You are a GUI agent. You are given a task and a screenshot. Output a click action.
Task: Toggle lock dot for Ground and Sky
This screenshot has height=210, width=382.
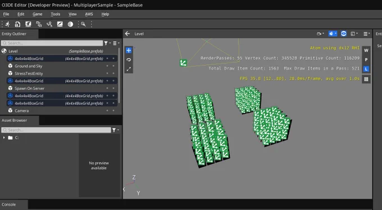tap(113, 66)
